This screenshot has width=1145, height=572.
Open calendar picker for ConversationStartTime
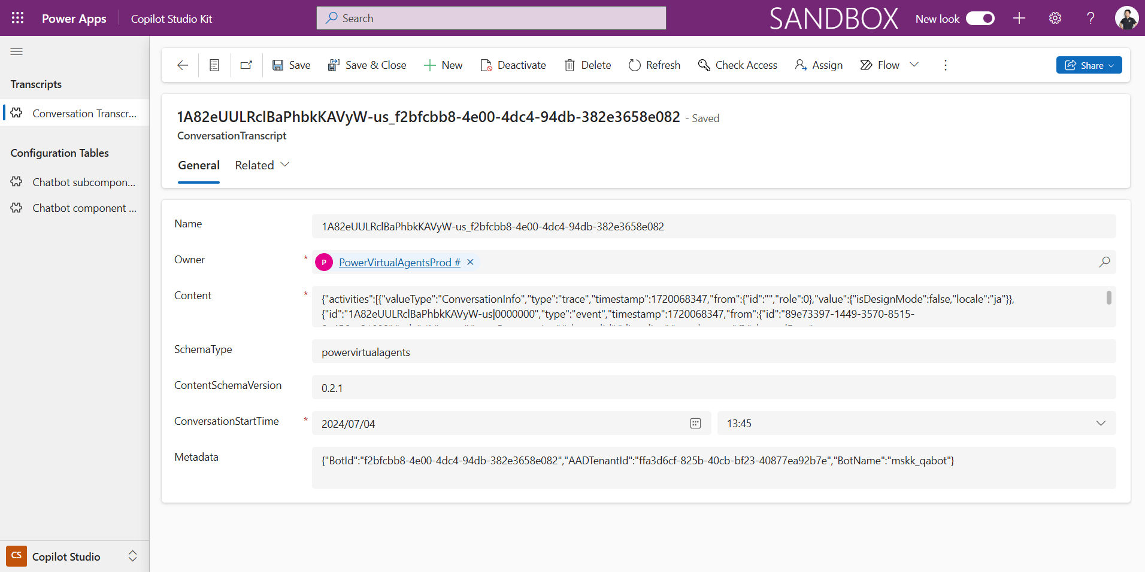point(695,424)
